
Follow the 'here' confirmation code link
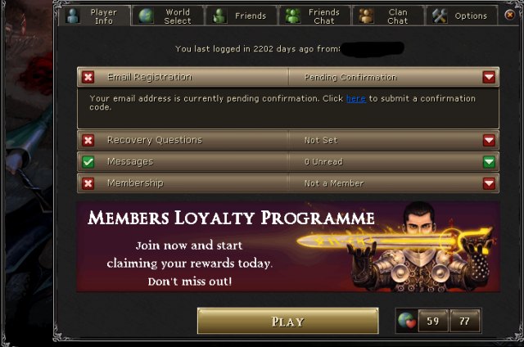(x=356, y=99)
